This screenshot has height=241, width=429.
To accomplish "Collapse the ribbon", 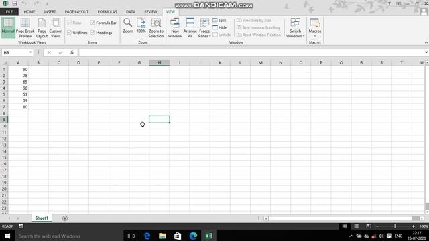I will coord(426,42).
